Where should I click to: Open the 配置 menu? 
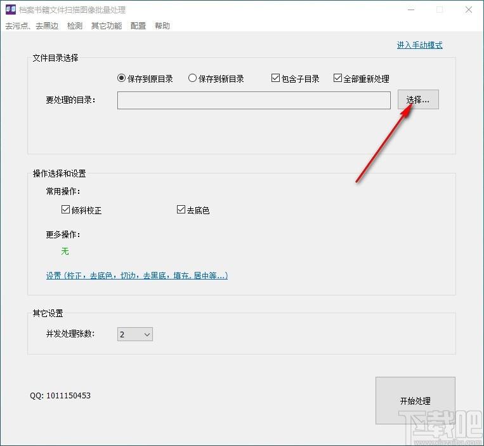(x=138, y=25)
